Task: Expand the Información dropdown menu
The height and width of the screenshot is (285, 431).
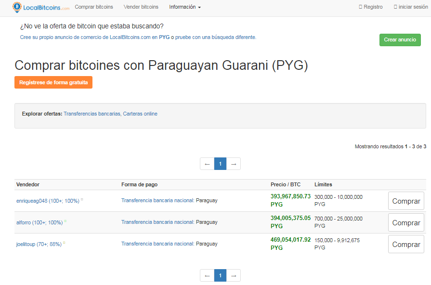Action: [x=185, y=7]
